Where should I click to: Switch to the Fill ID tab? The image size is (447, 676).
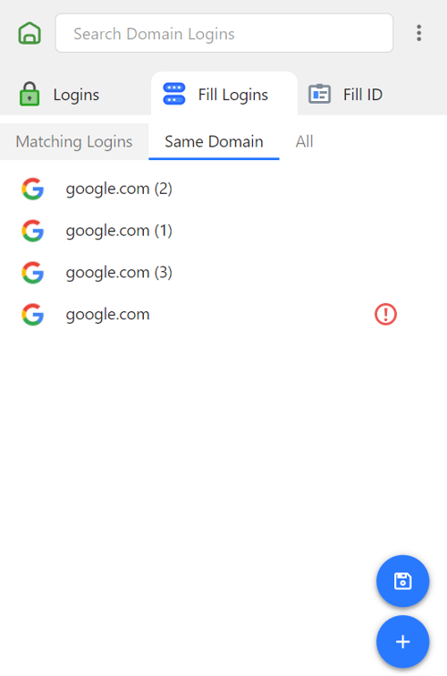tap(346, 94)
